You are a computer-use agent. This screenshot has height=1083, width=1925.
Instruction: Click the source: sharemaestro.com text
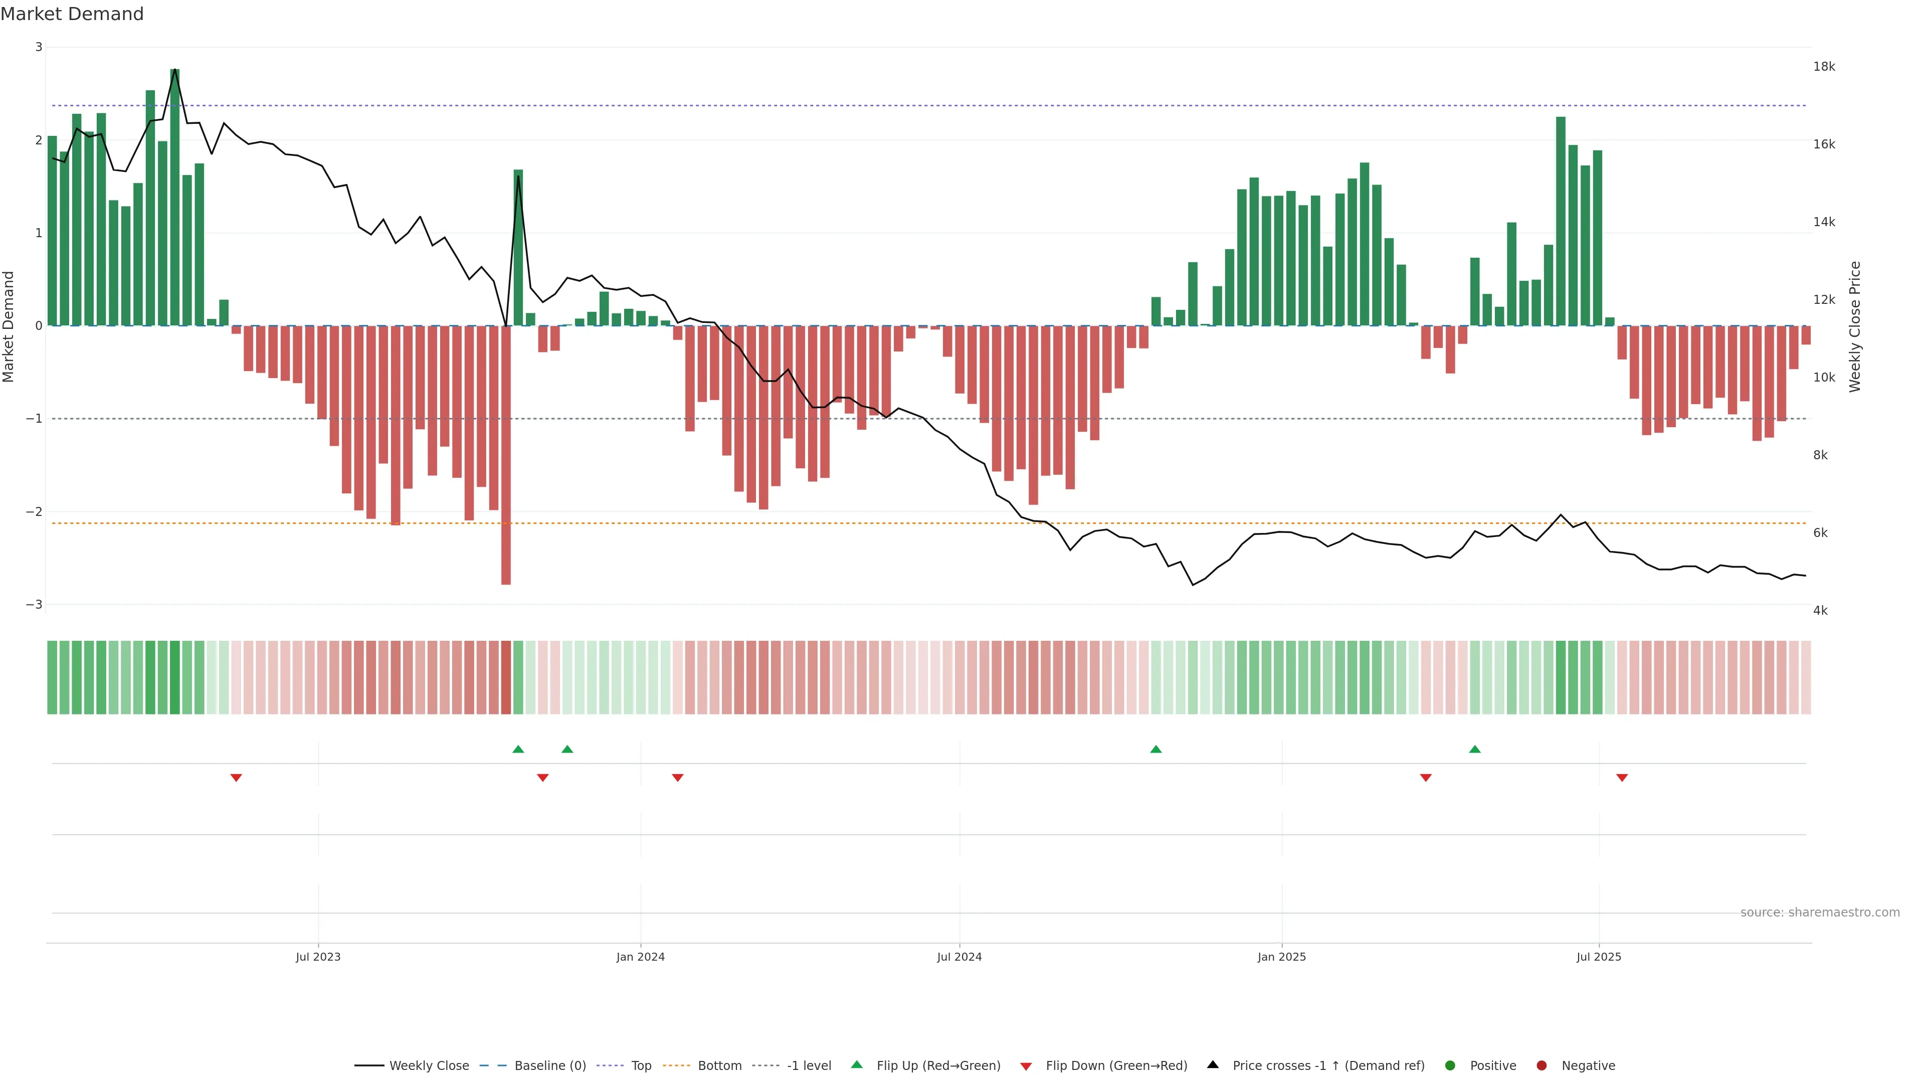(x=1820, y=913)
